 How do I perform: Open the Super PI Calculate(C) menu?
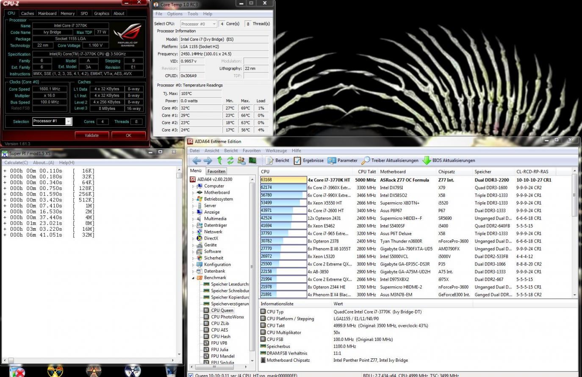(16, 163)
